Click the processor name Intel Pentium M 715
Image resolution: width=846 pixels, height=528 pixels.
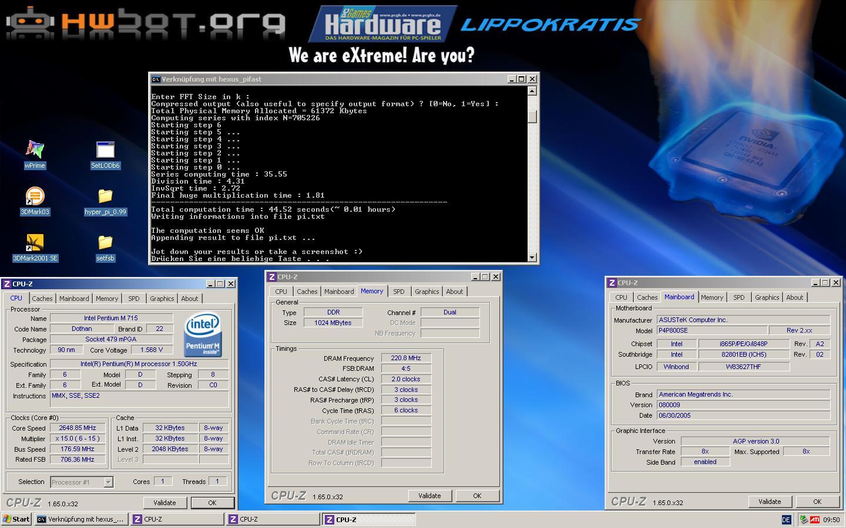click(x=111, y=318)
